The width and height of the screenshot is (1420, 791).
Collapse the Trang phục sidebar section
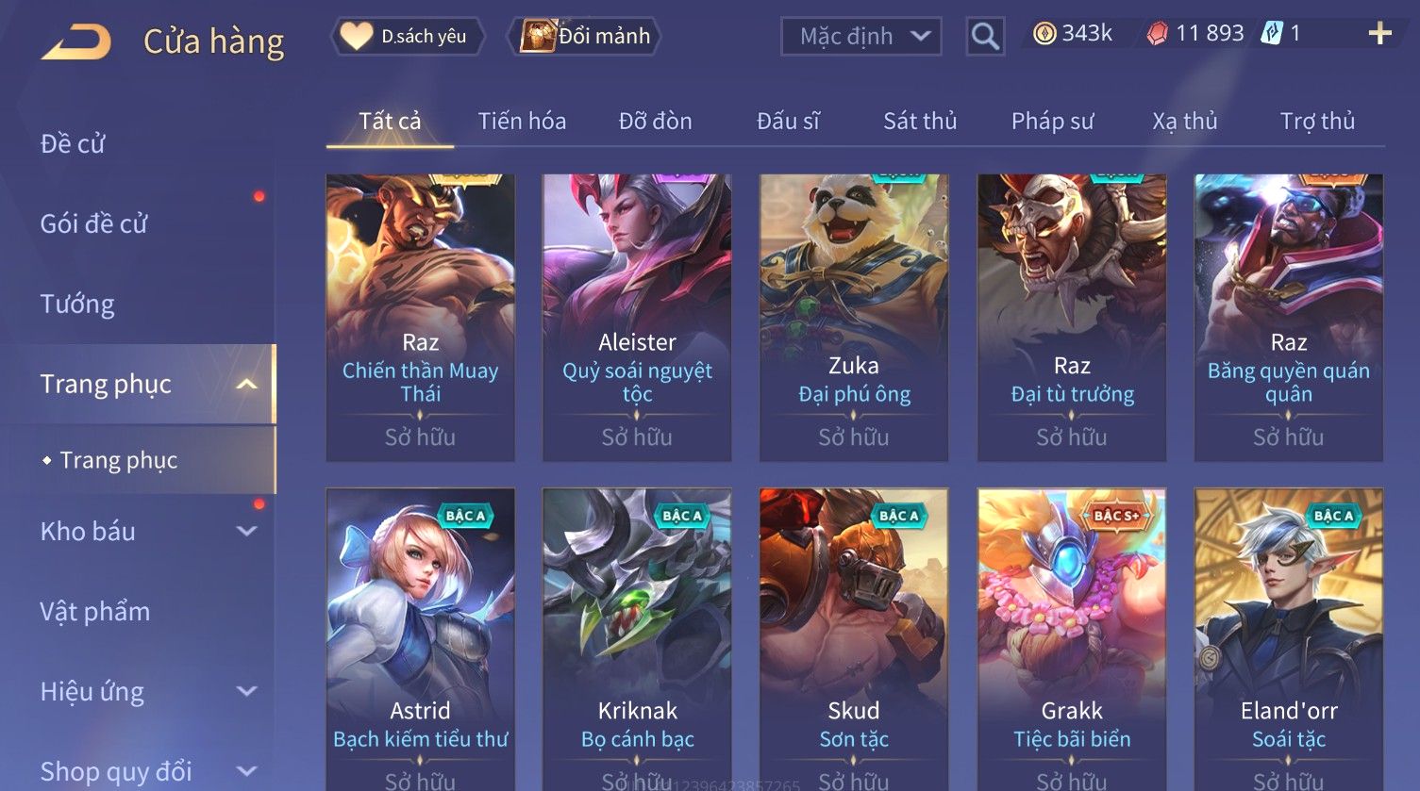pos(247,384)
